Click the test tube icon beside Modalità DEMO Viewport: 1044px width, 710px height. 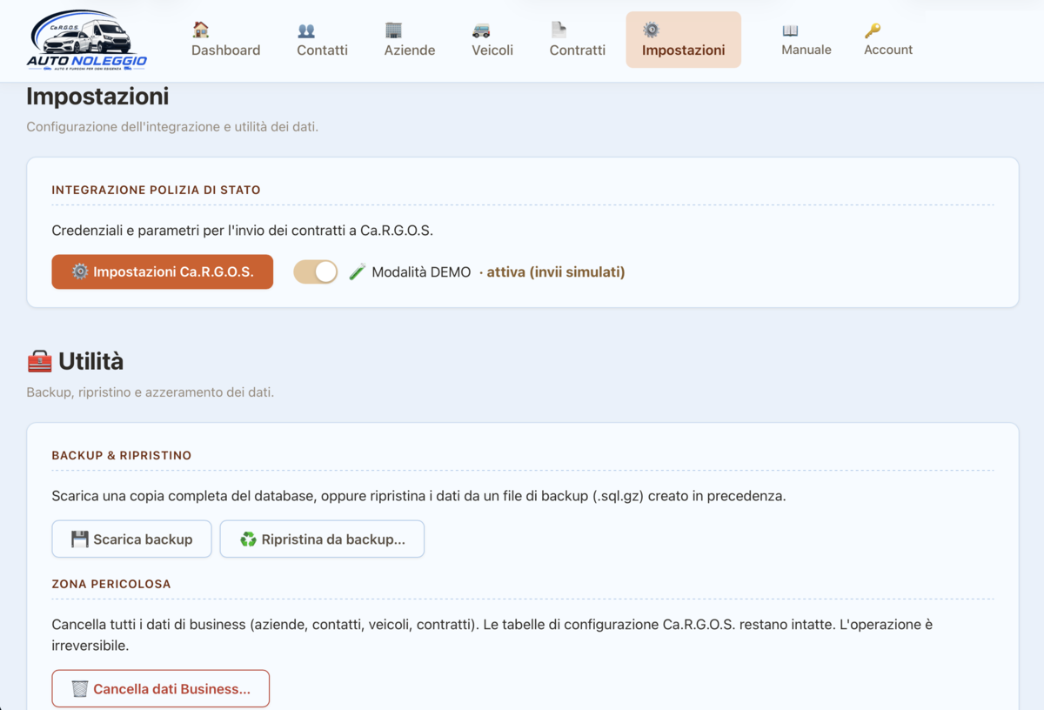tap(358, 271)
